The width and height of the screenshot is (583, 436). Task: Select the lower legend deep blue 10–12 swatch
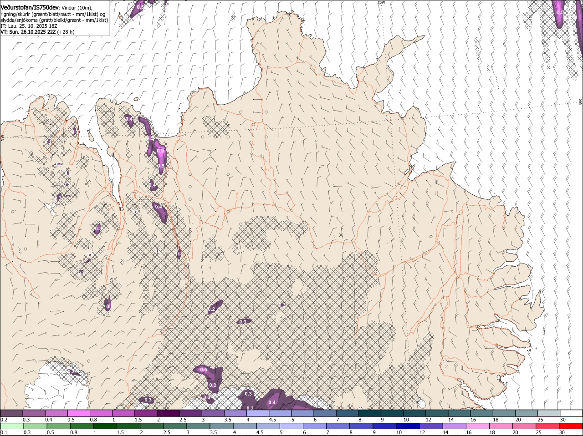(408, 426)
